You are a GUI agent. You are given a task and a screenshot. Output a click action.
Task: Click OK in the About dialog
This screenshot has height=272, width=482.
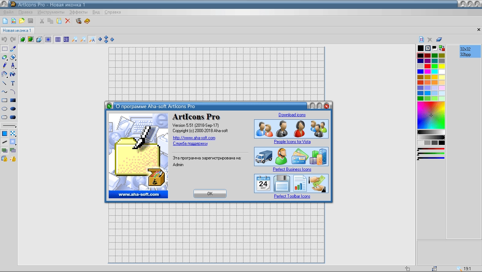[x=210, y=194]
